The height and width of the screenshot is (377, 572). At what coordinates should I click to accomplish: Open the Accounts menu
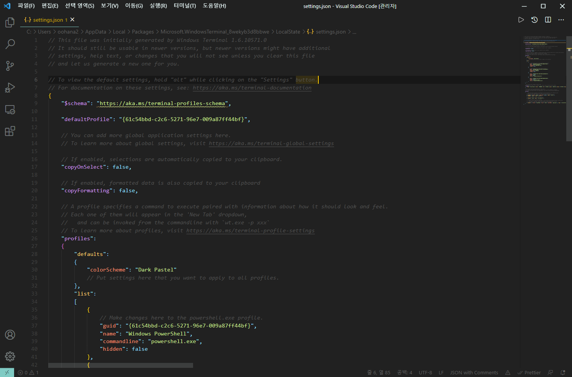click(x=10, y=335)
